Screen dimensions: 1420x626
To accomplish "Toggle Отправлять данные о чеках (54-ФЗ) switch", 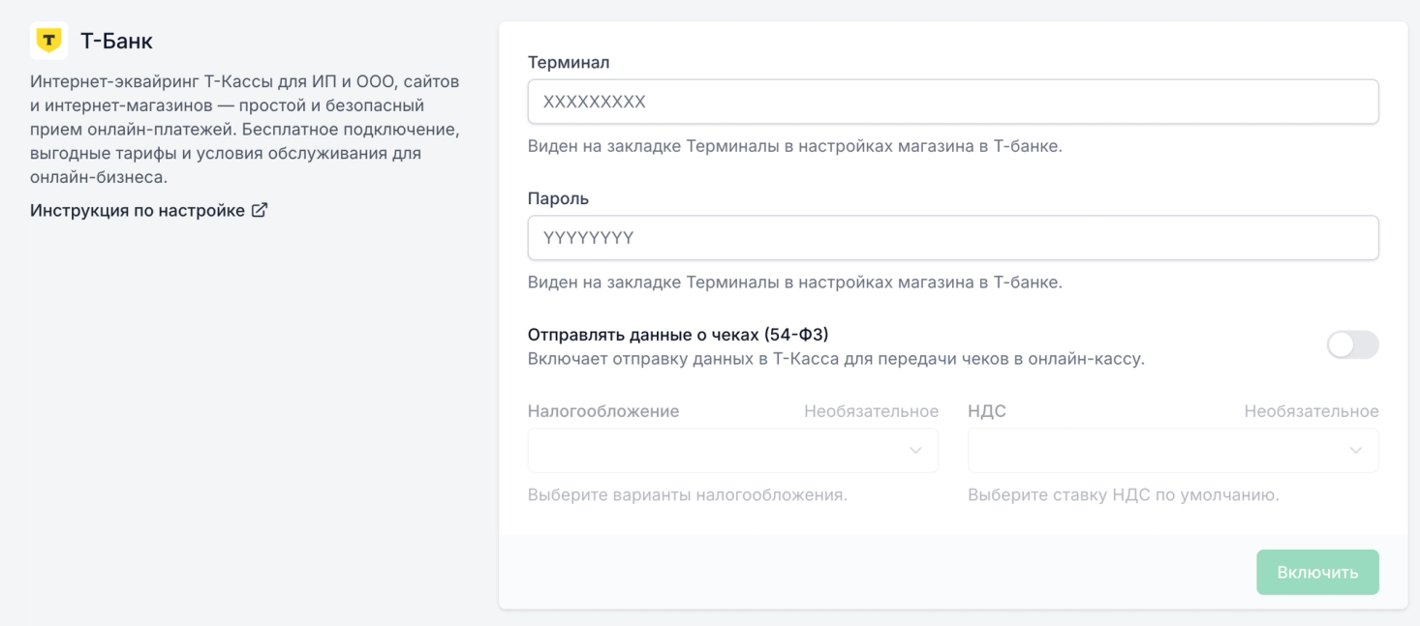I will click(1352, 344).
